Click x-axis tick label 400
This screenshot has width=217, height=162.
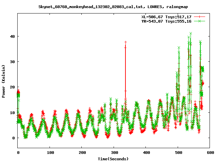tap(146, 153)
